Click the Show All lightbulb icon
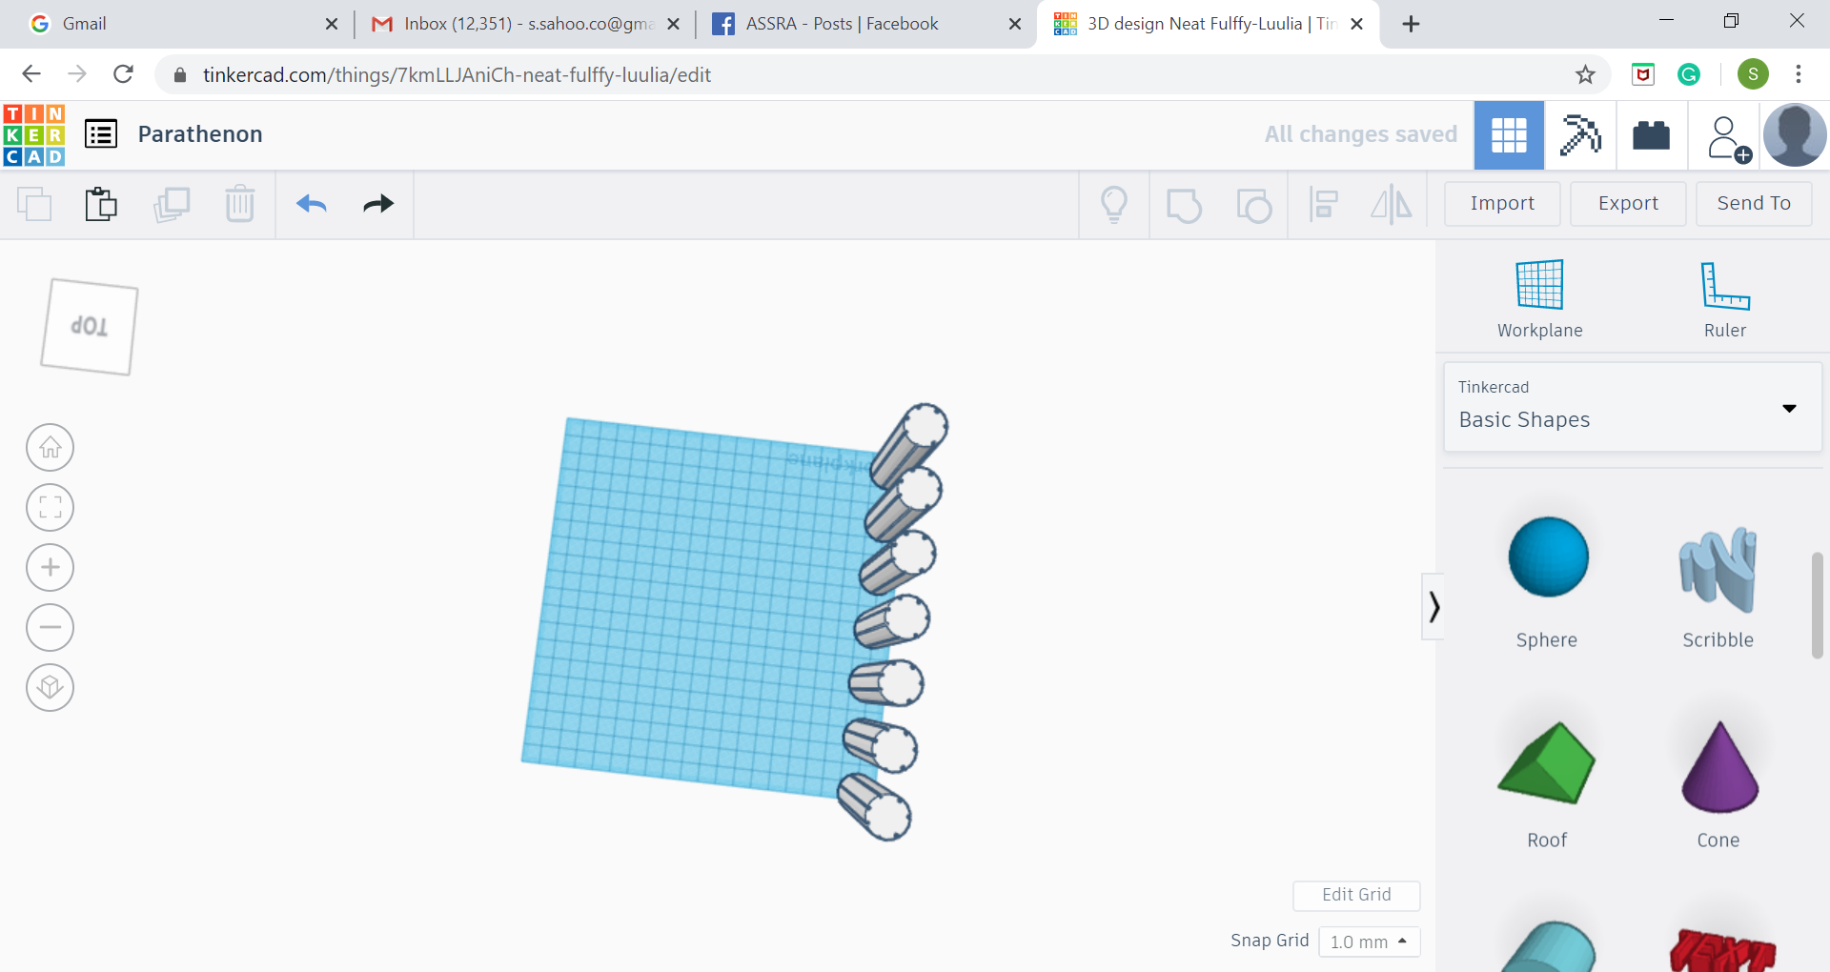 click(x=1114, y=204)
